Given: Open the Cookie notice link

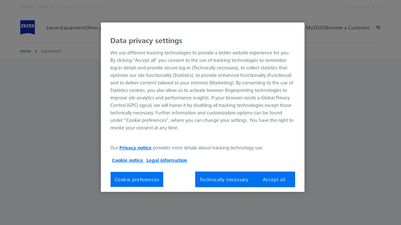Looking at the screenshot, I should (127, 160).
